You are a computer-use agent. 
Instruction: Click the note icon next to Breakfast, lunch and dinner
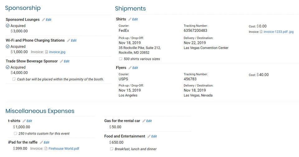[112, 149]
